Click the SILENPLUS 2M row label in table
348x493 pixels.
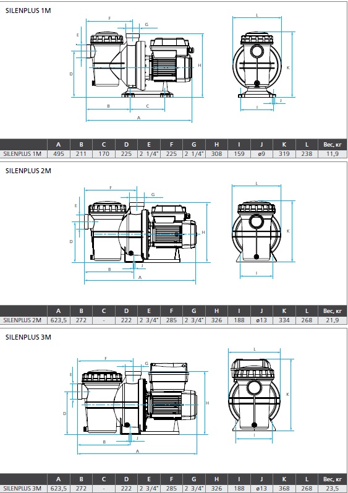coord(22,320)
